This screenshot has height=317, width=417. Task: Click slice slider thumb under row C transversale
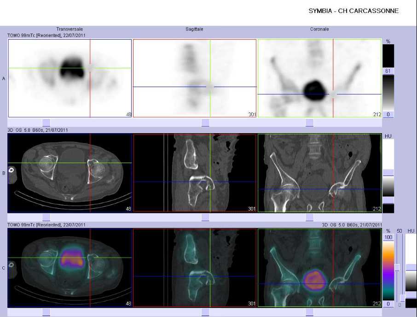coord(46,312)
